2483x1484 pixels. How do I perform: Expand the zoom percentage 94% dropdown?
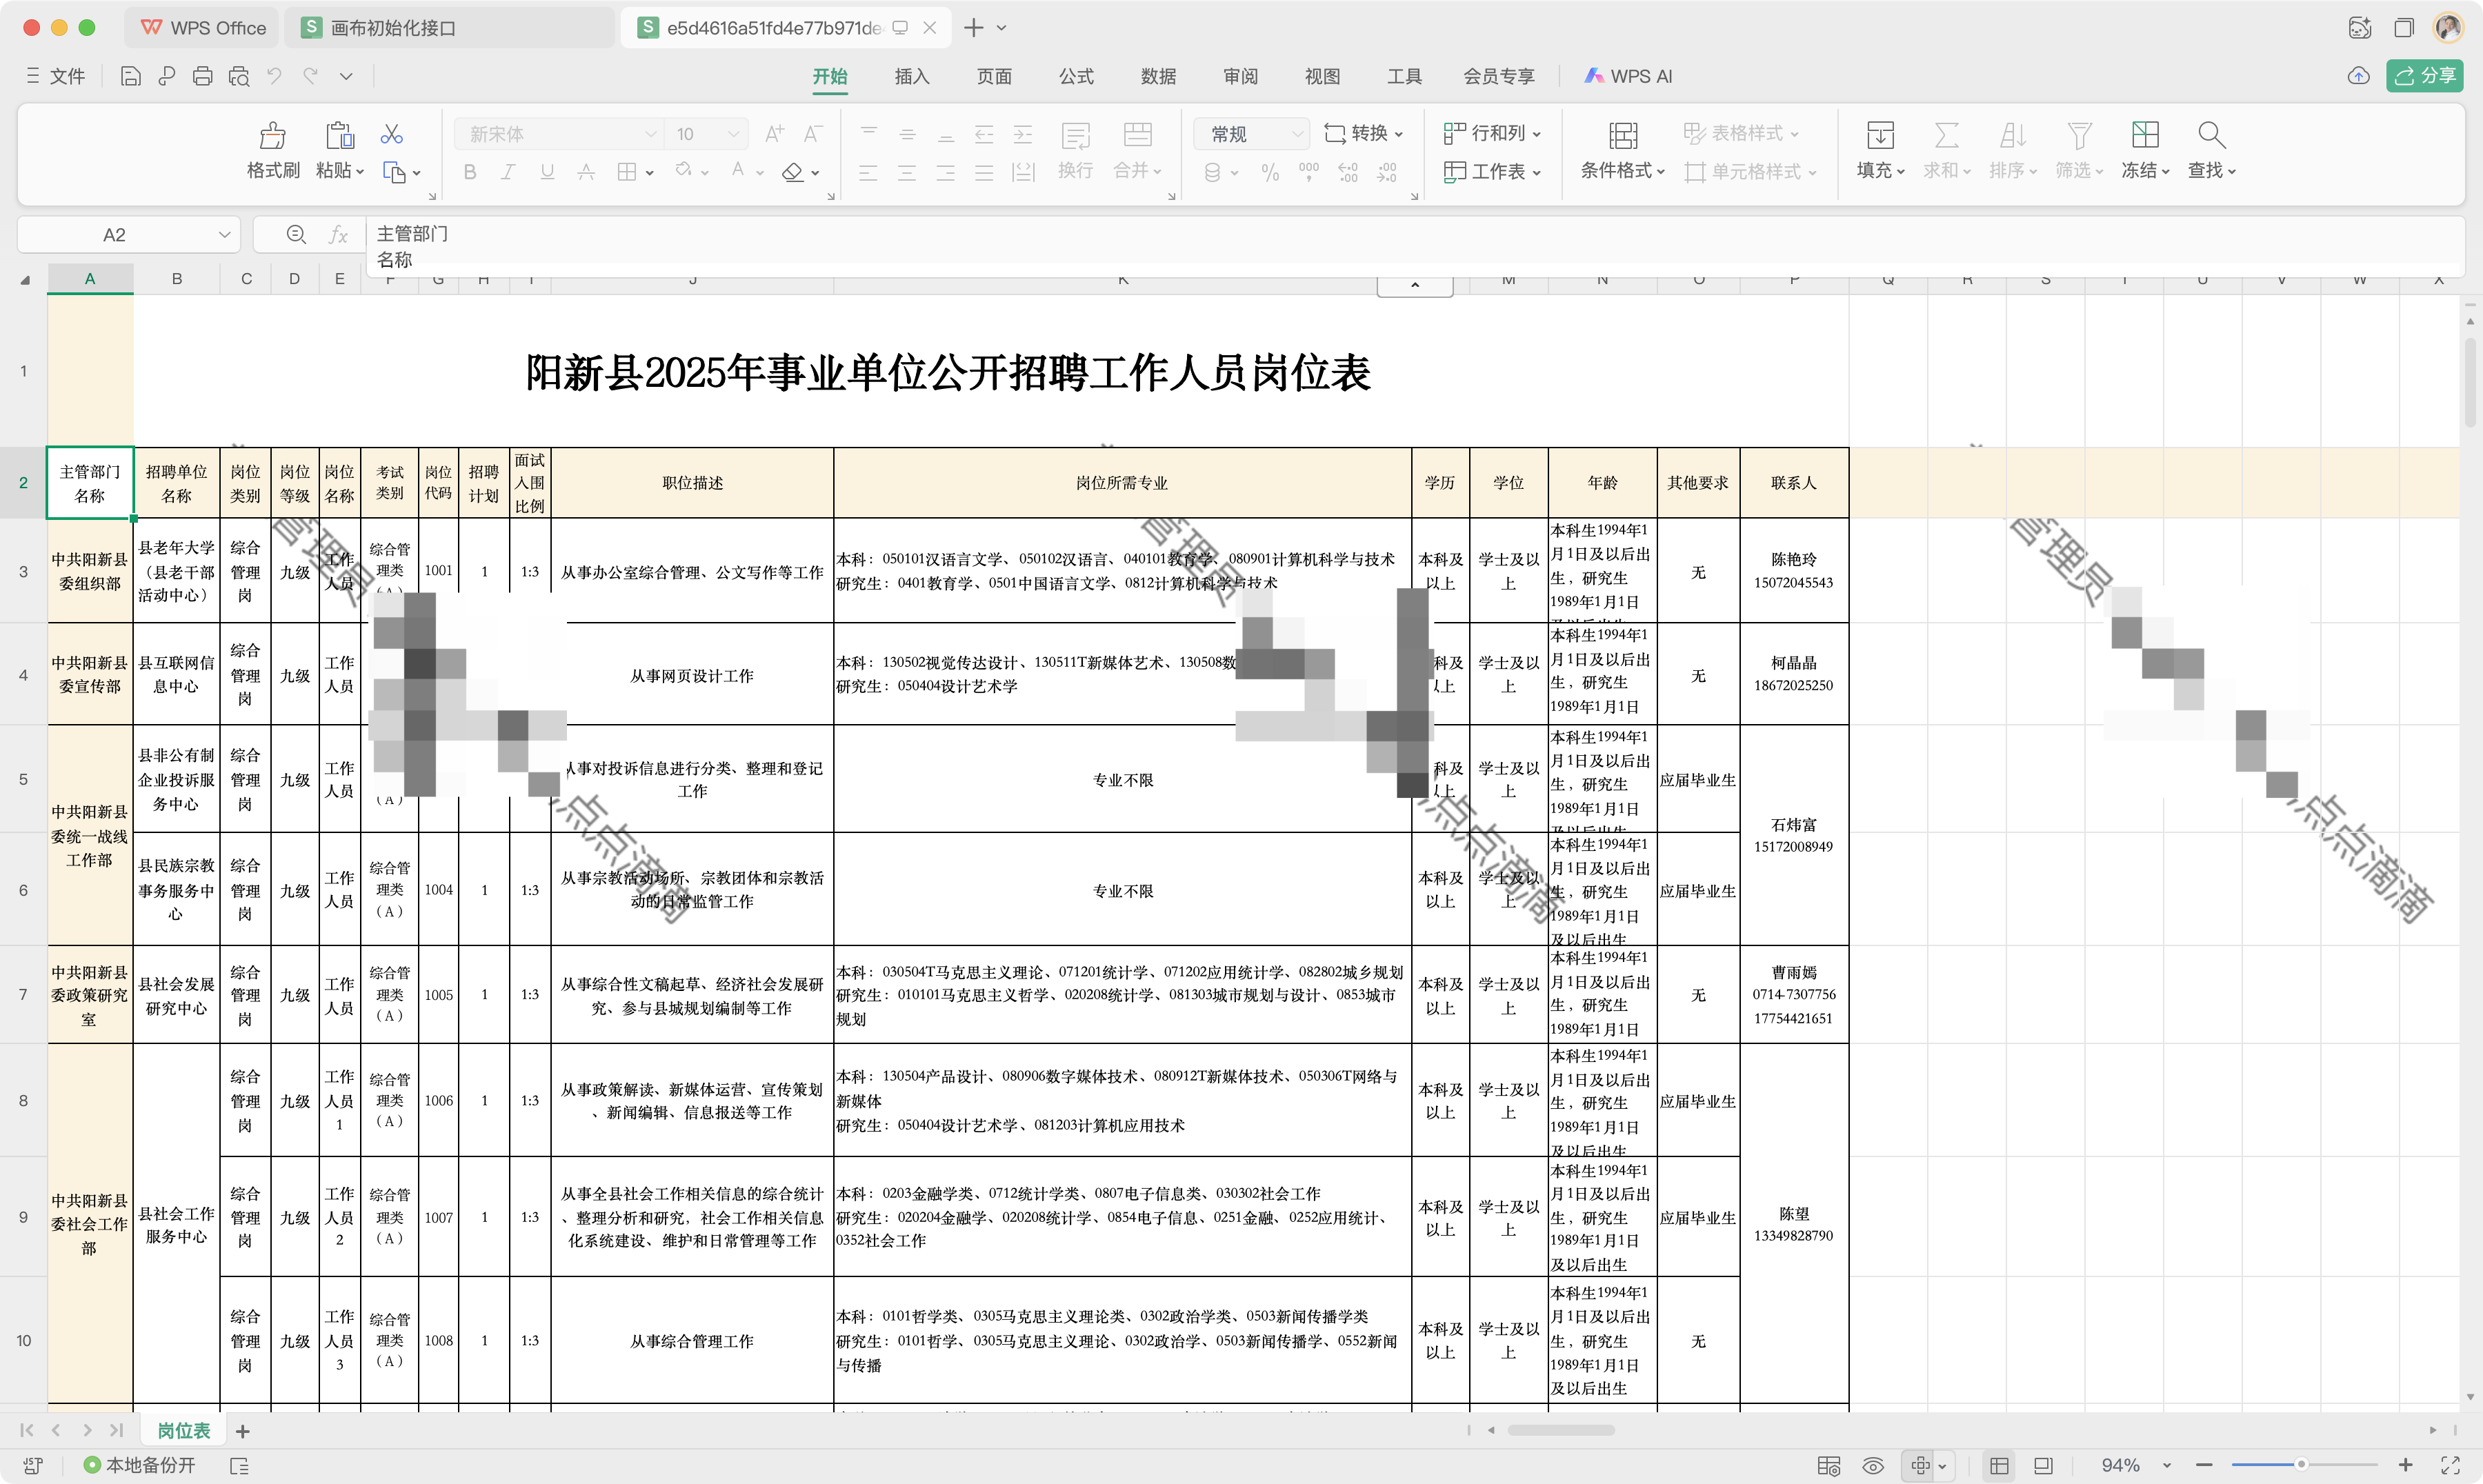coord(2166,1466)
